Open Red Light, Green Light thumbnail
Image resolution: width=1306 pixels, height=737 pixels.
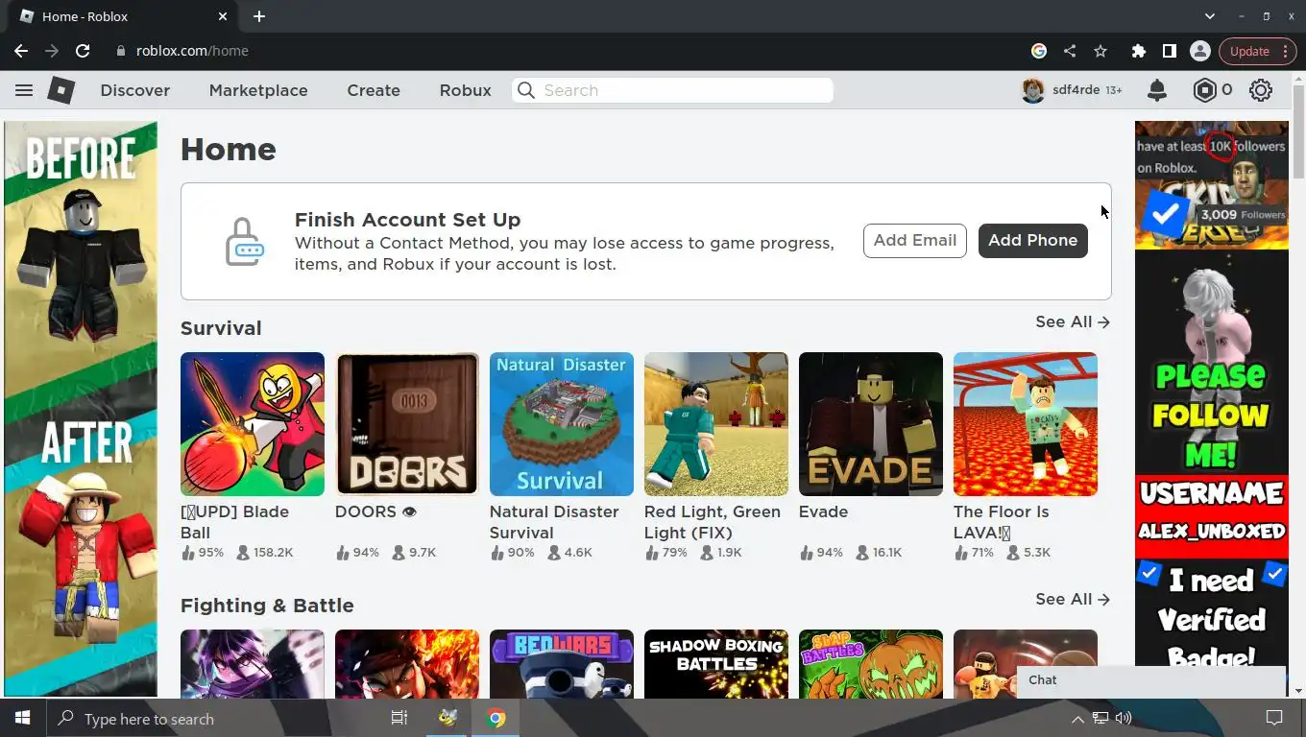pyautogui.click(x=716, y=424)
